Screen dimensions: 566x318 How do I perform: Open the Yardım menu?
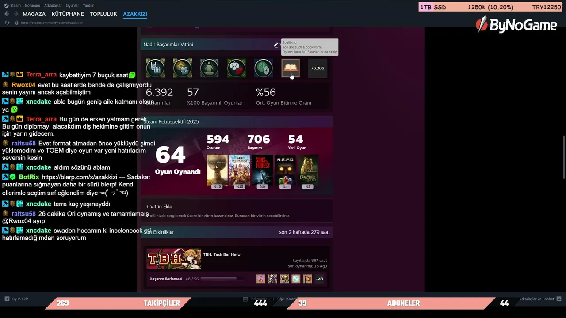click(88, 5)
